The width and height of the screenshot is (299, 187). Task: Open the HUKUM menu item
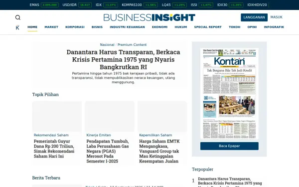[x=181, y=27]
